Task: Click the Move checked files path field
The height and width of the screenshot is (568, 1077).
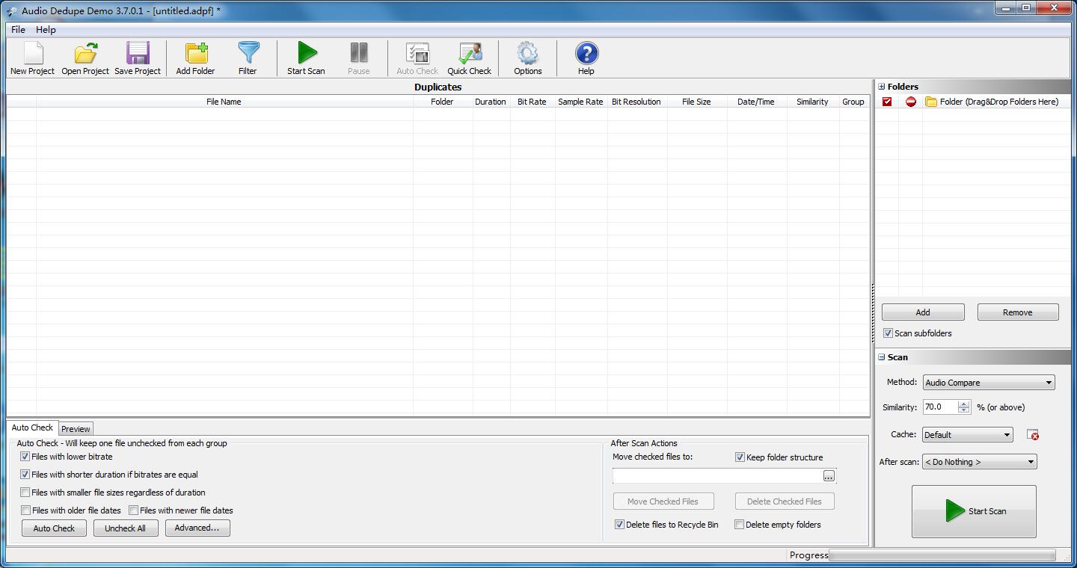Action: [717, 476]
